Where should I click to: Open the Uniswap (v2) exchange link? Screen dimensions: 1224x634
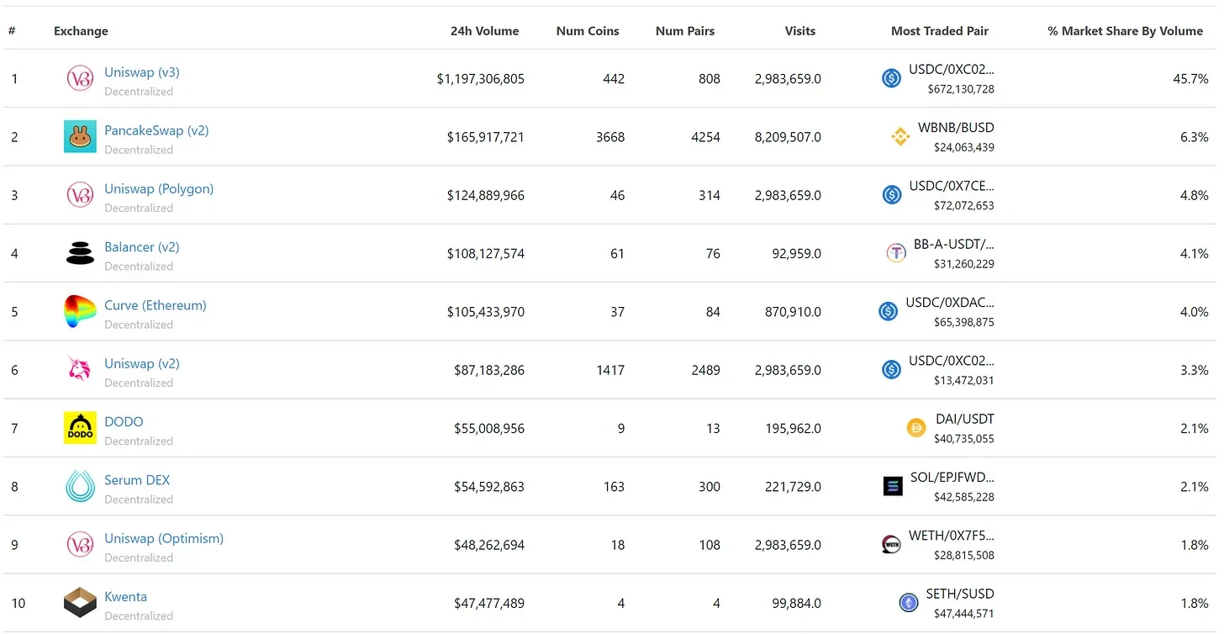[142, 363]
